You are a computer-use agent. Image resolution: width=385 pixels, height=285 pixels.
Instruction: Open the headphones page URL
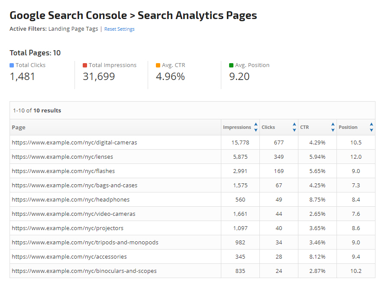click(71, 199)
